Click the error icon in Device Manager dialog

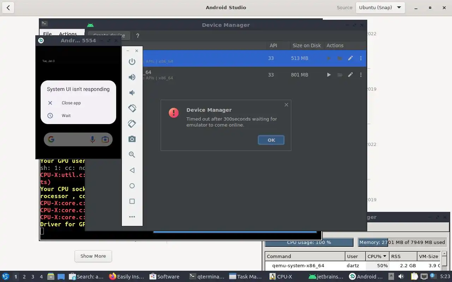click(x=174, y=112)
